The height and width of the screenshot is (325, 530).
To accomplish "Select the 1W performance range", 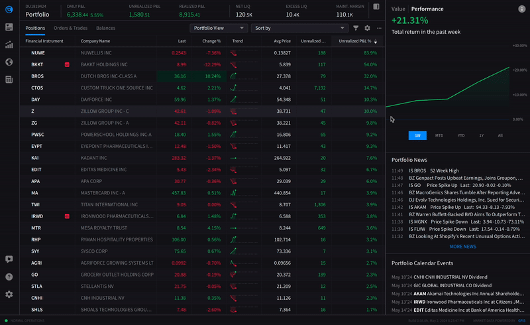I will tap(417, 135).
